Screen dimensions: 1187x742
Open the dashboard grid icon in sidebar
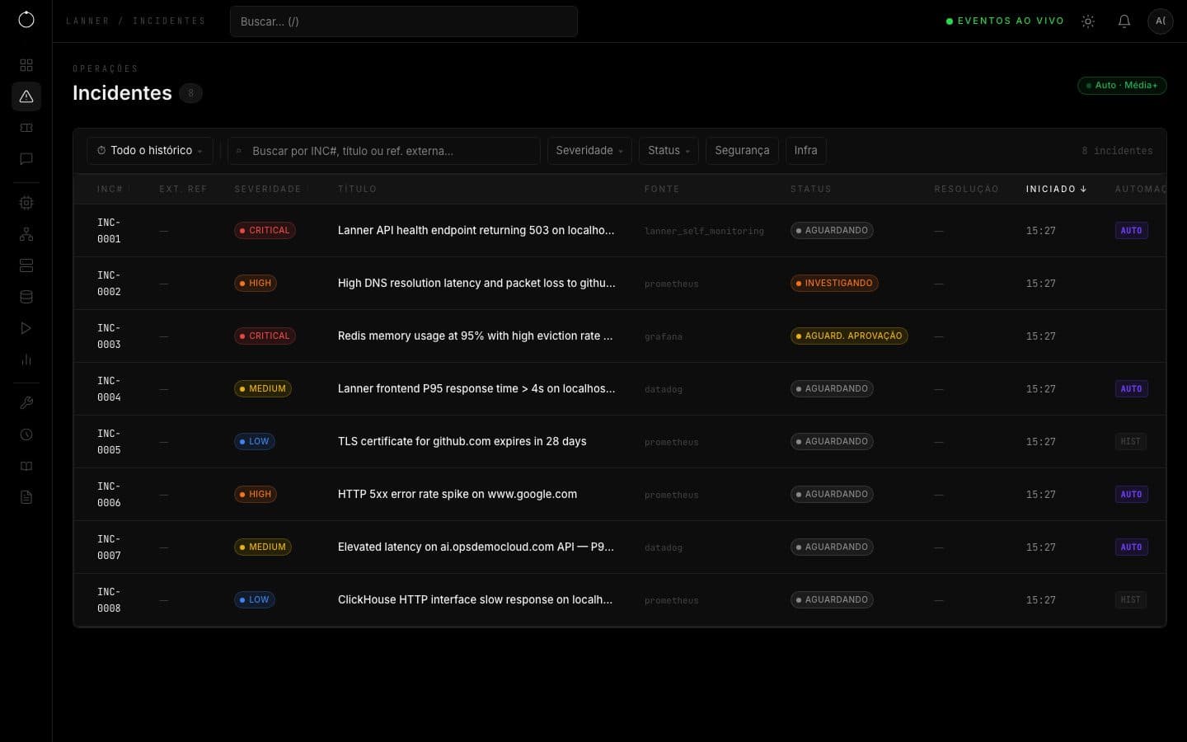click(x=26, y=65)
